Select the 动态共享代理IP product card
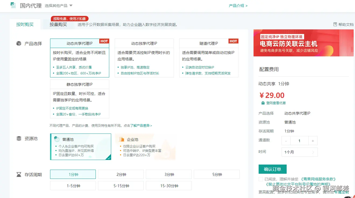Viewport: 355px width, 198px height. 80,58
